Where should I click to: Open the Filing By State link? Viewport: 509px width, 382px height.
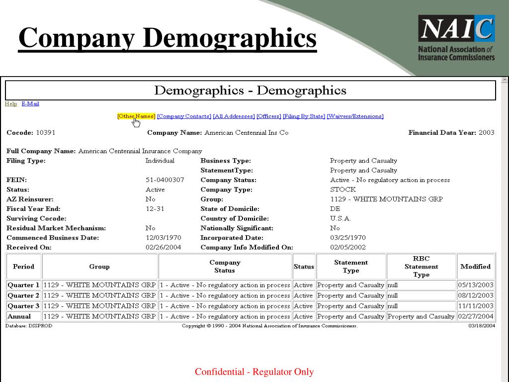click(x=304, y=116)
